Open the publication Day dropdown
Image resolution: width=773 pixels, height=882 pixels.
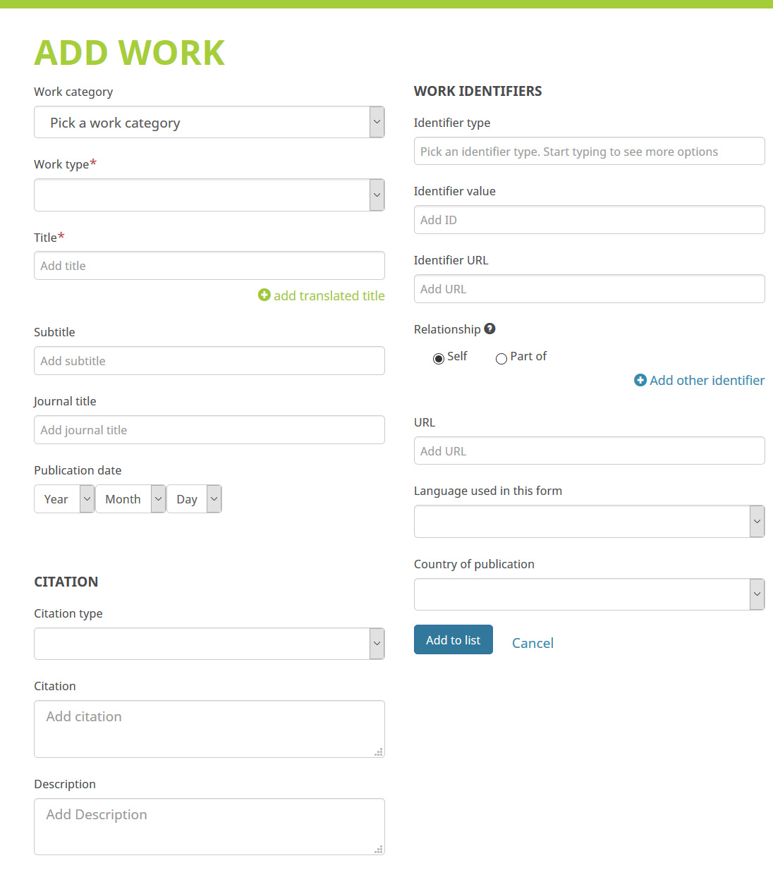click(194, 499)
